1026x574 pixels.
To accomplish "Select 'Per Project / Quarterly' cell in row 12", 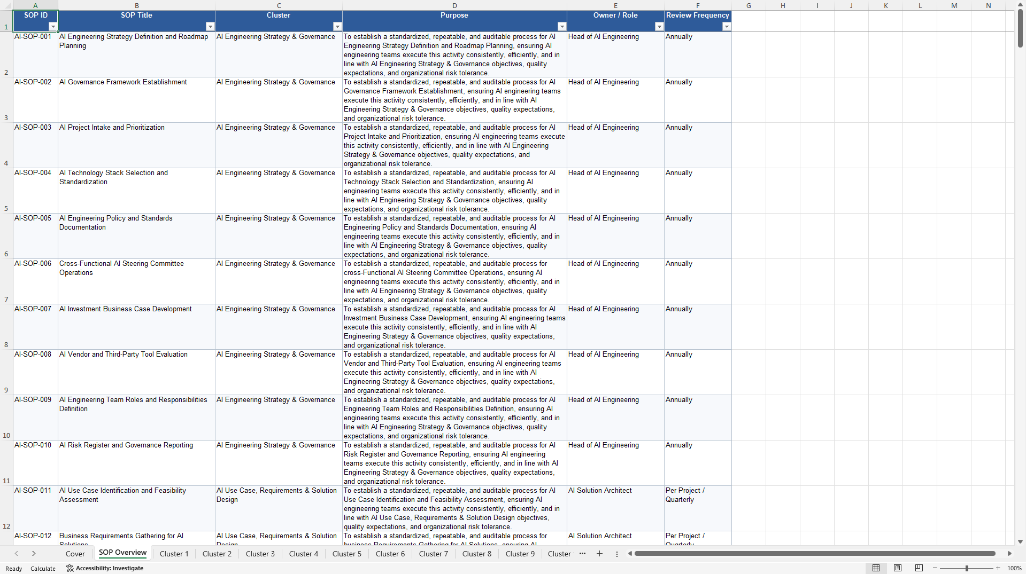I will (x=698, y=508).
